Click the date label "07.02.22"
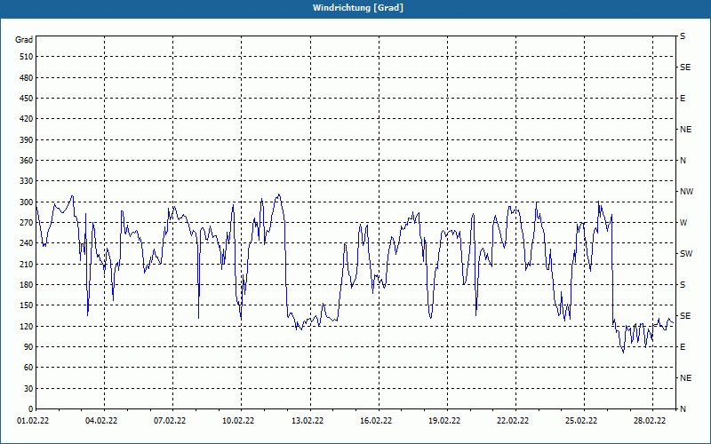 (x=170, y=421)
